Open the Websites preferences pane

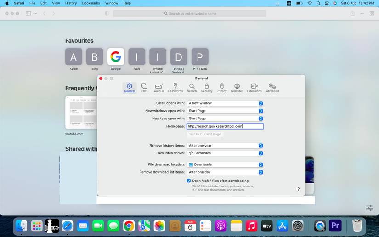pos(237,88)
